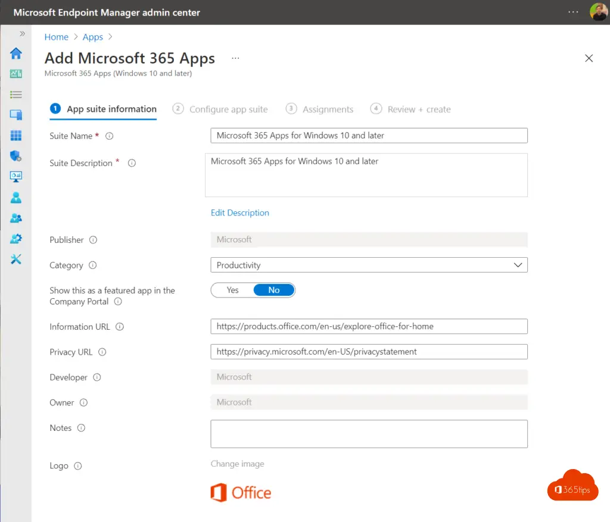
Task: Click the profile avatar picture
Action: 598,12
